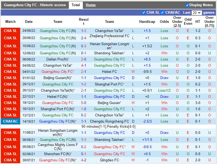Image resolution: width=217 pixels, height=164 pixels.
Task: Open Zhejiang Professional FC team link
Action: point(109,36)
